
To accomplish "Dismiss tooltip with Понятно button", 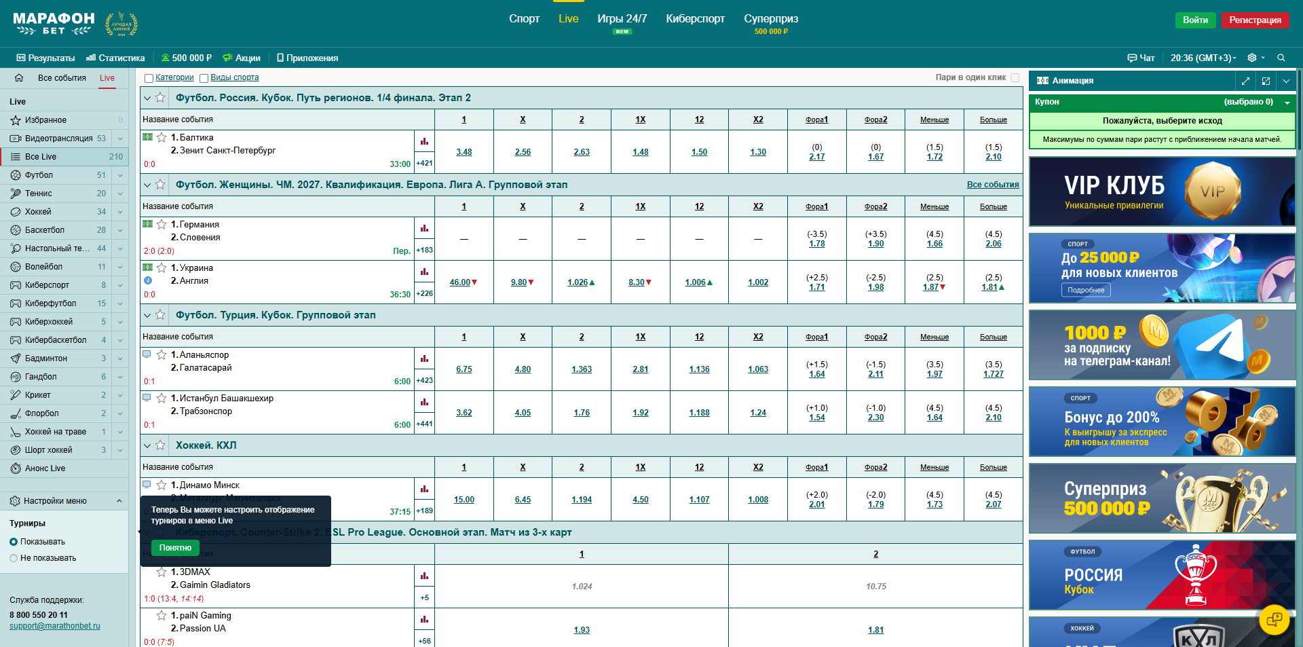I will coord(175,548).
